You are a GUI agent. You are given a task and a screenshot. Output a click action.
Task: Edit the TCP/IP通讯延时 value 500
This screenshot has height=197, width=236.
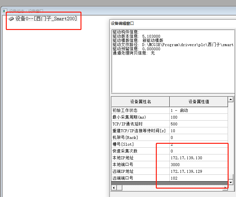point(199,124)
